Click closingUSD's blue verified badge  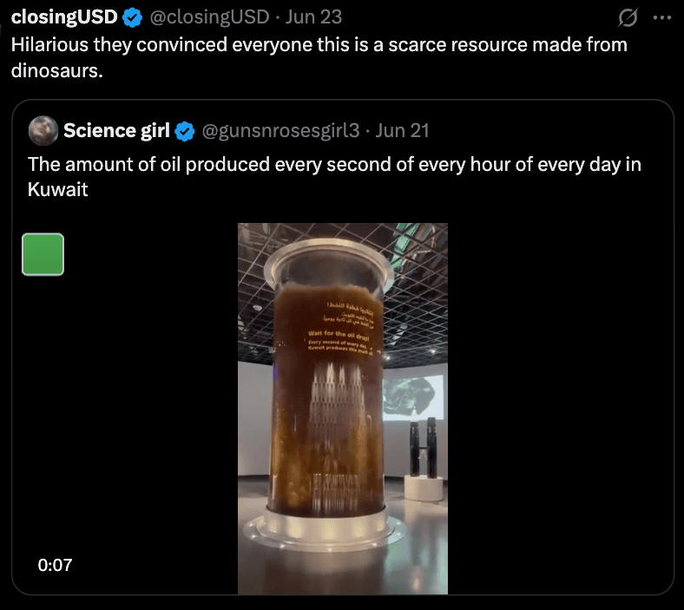point(132,17)
